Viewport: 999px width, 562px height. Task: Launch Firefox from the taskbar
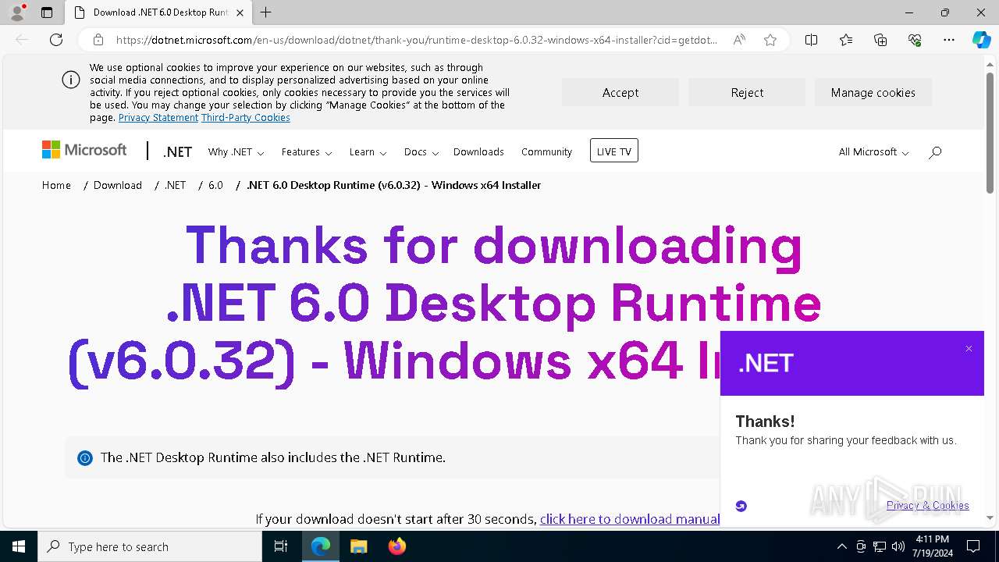tap(396, 546)
